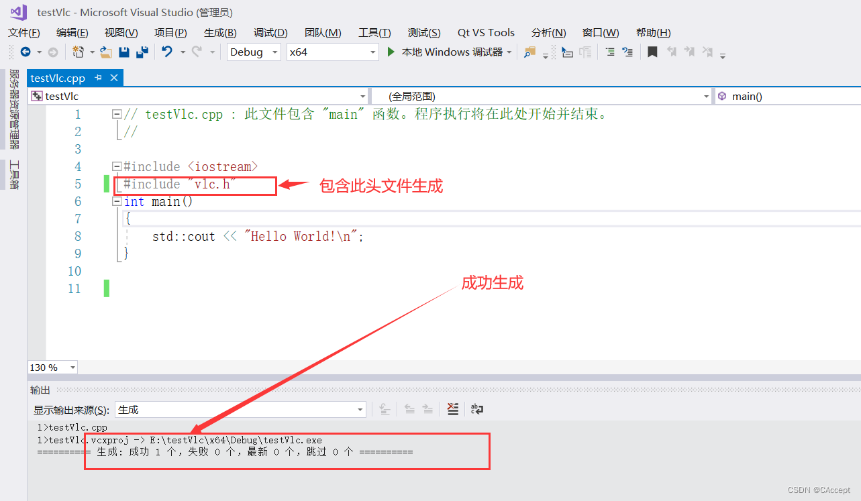
Task: Click the 1>testVlc.cpp output line
Action: (x=72, y=427)
